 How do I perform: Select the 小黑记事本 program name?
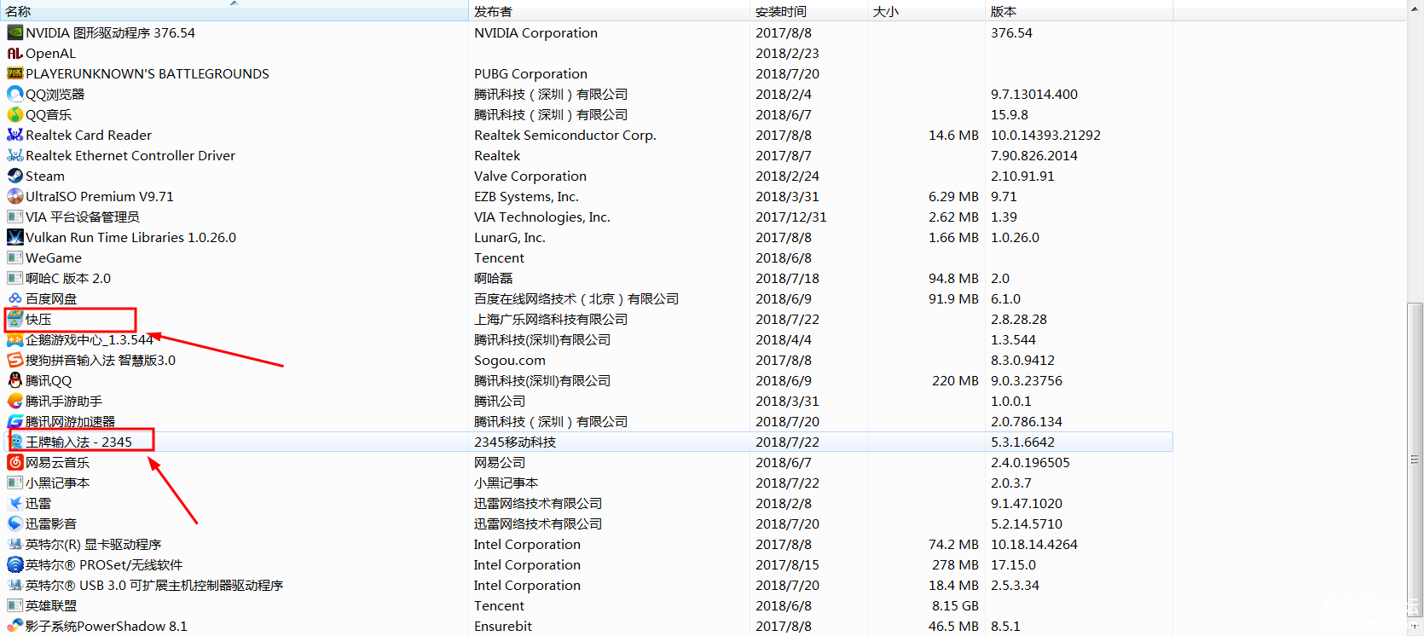coord(57,483)
